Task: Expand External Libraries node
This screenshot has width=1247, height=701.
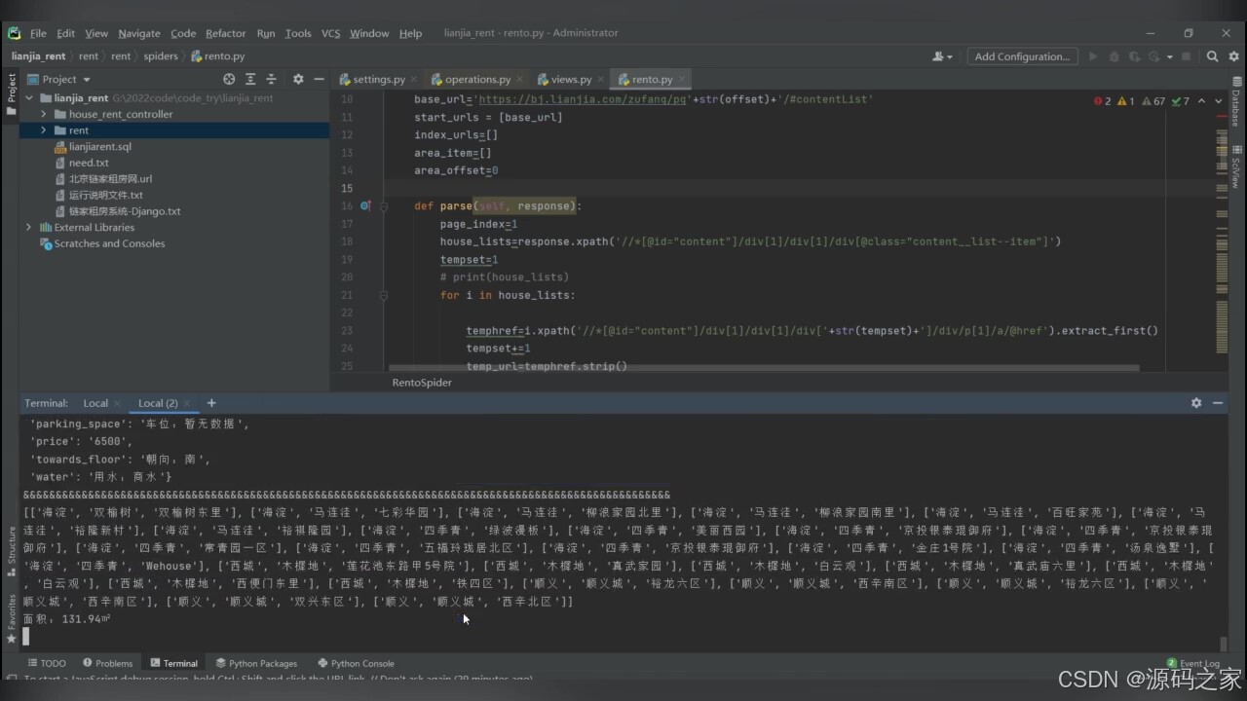Action: tap(29, 228)
